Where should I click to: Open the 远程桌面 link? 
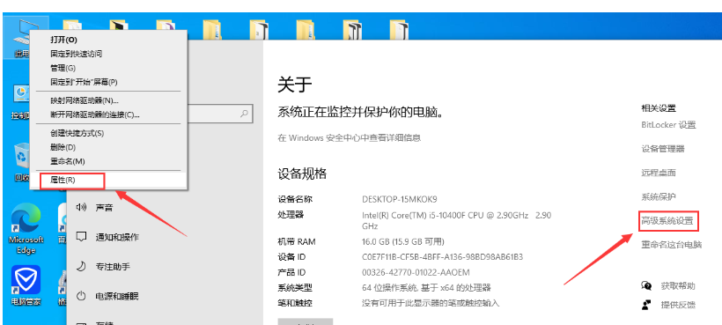click(x=659, y=173)
